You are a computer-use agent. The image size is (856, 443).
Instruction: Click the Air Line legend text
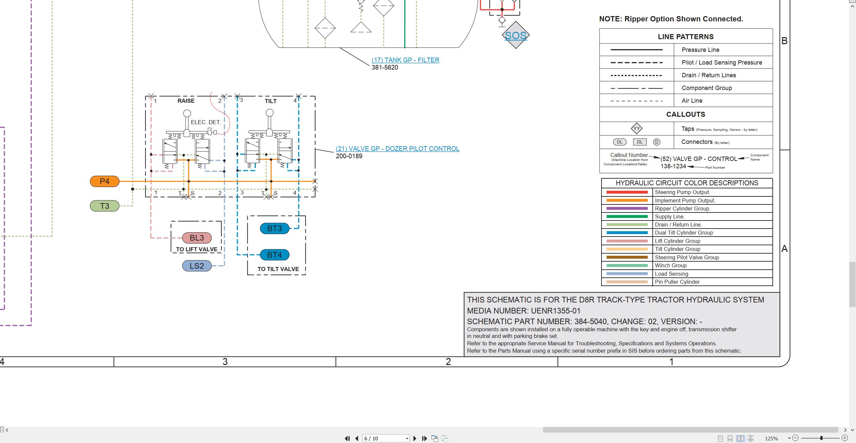tap(692, 101)
